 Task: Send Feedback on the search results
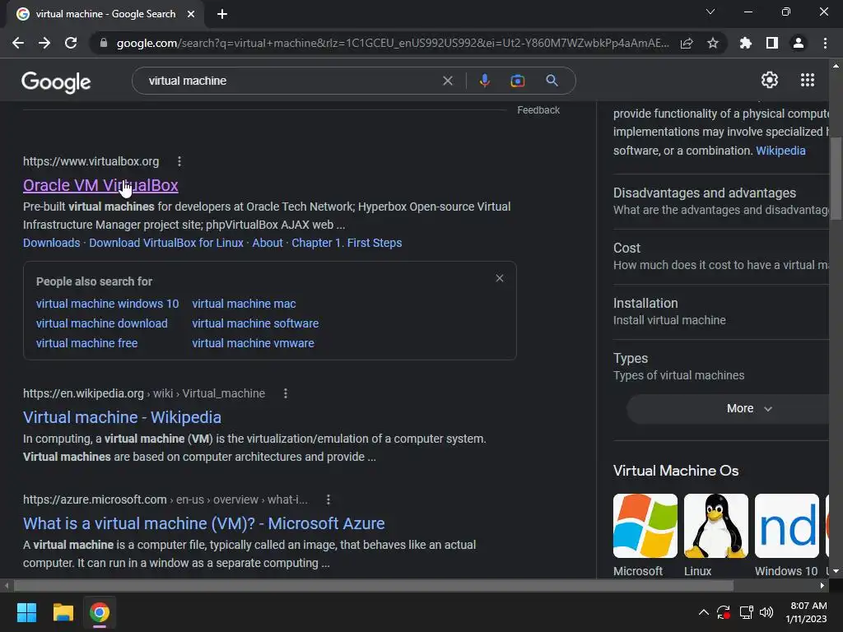[538, 110]
